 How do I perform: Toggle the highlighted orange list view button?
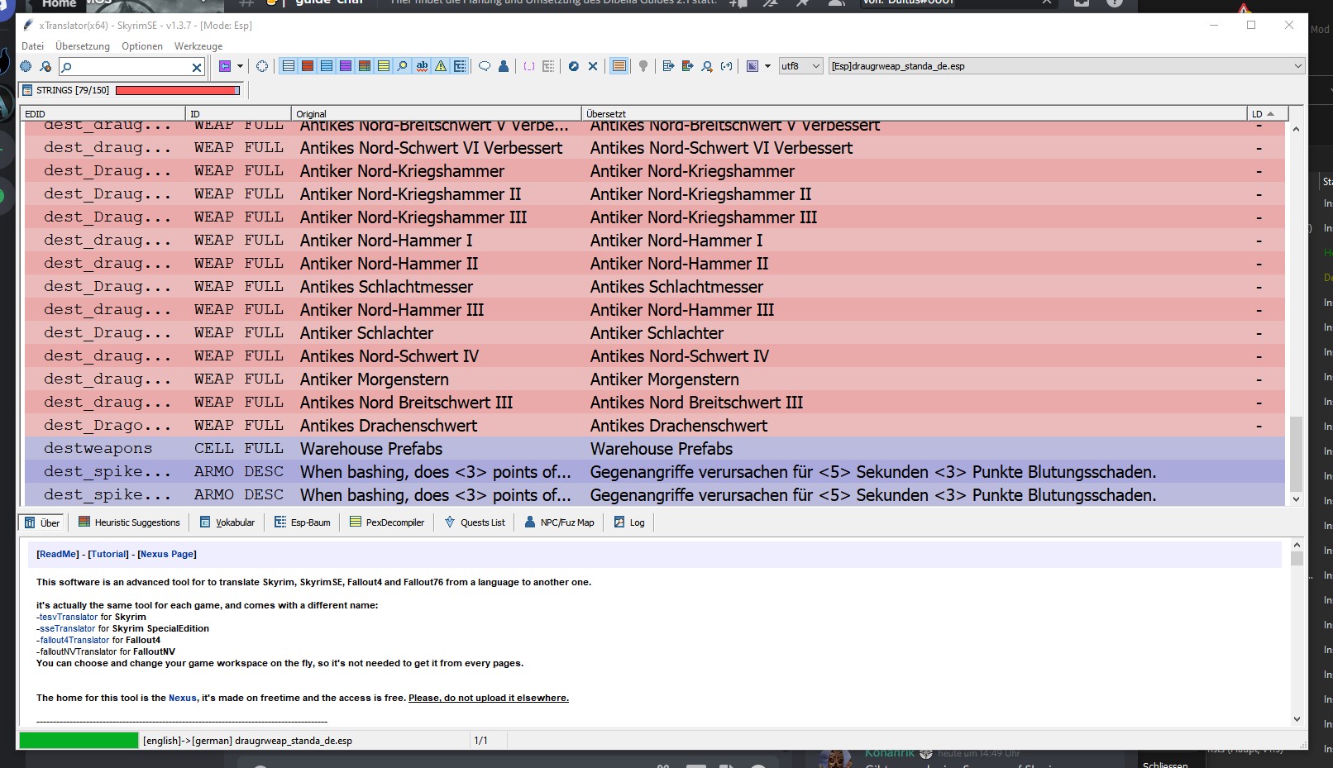[x=619, y=66]
